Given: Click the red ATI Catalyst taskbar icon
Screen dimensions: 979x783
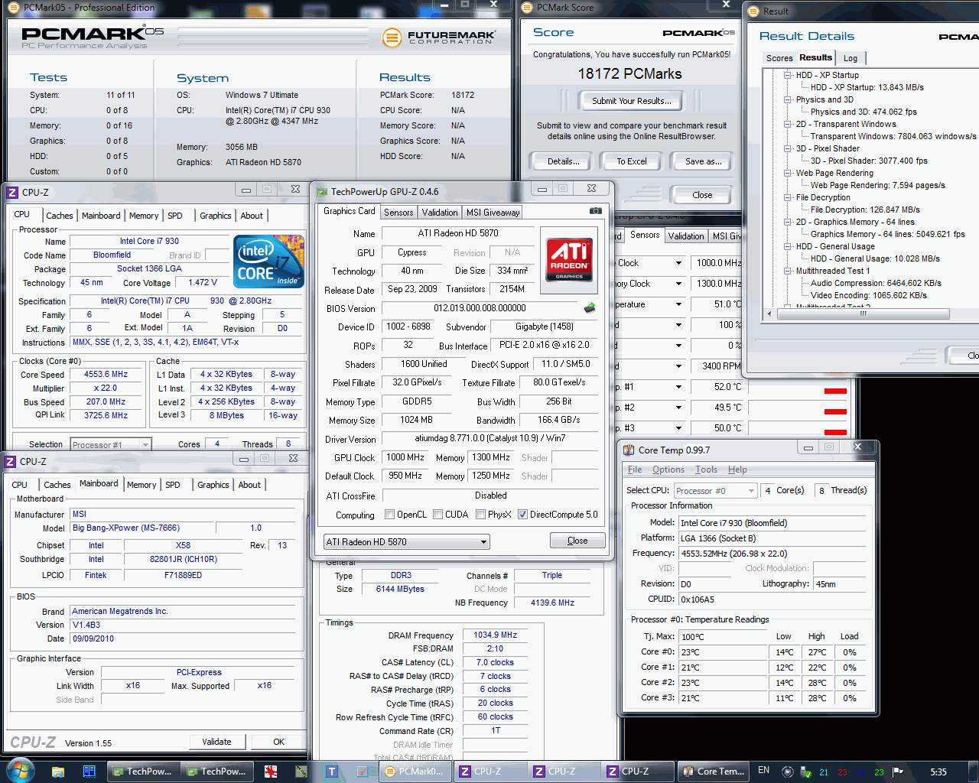Looking at the screenshot, I should coord(270,772).
